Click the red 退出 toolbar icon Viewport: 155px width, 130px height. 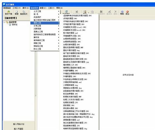tap(127, 13)
